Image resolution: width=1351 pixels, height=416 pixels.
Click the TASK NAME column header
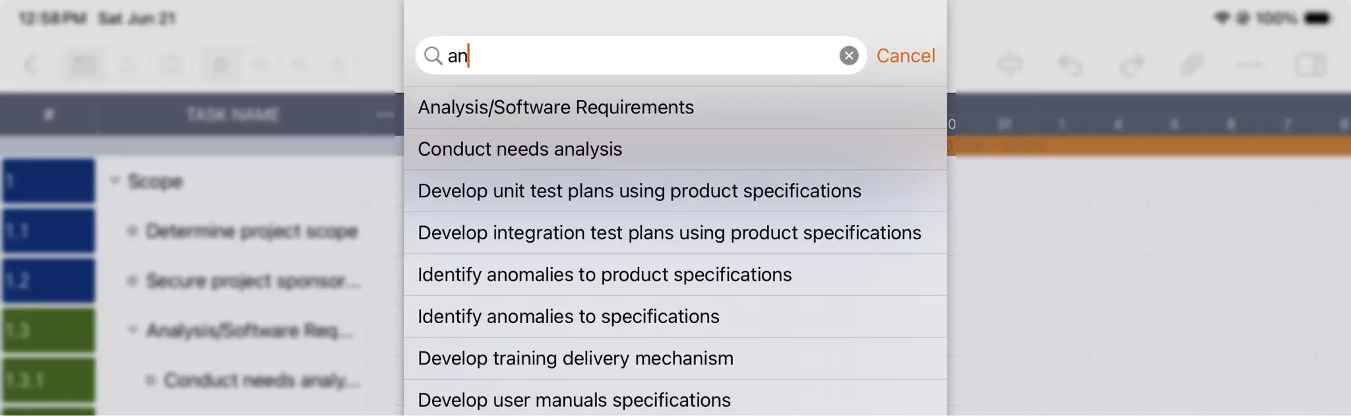coord(232,115)
